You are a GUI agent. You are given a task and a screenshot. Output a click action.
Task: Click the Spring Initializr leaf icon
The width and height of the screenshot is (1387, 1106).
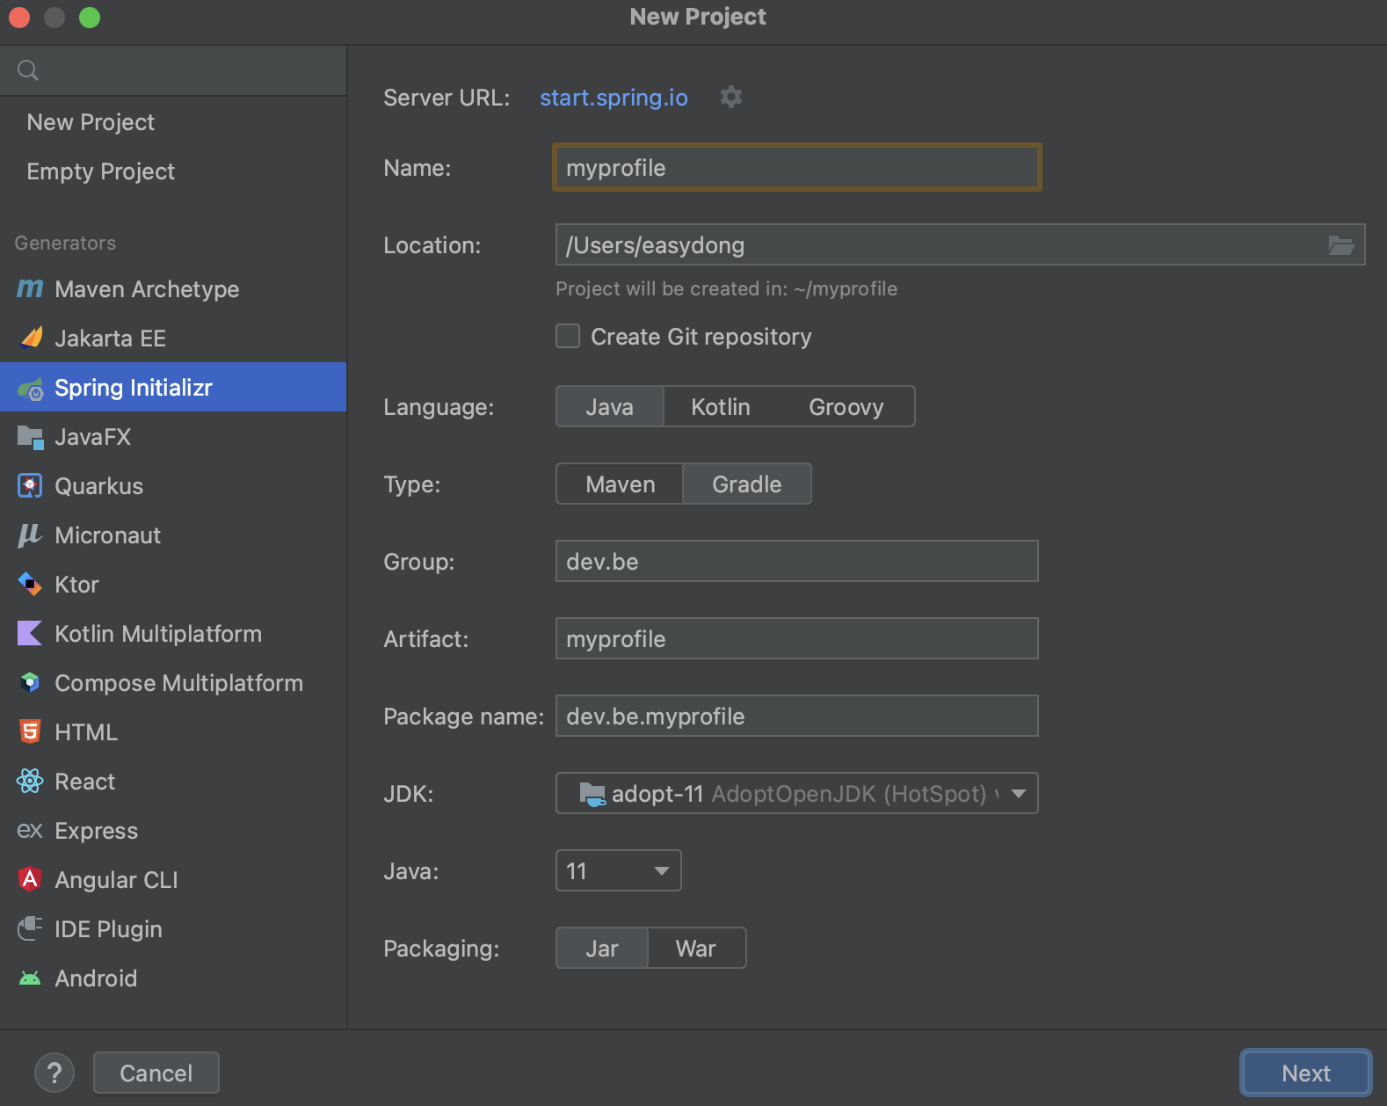click(x=31, y=388)
